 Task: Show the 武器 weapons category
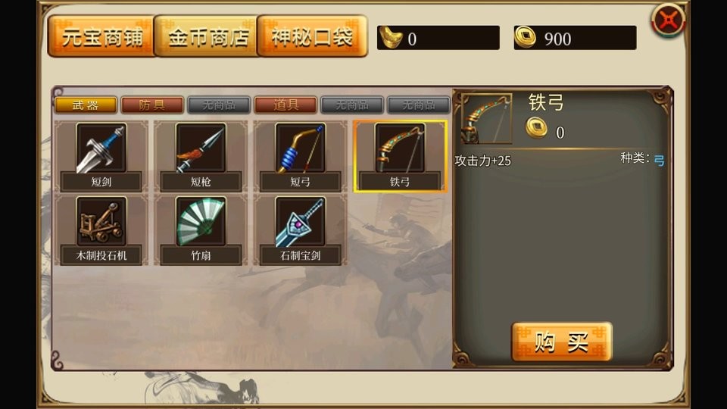[86, 105]
